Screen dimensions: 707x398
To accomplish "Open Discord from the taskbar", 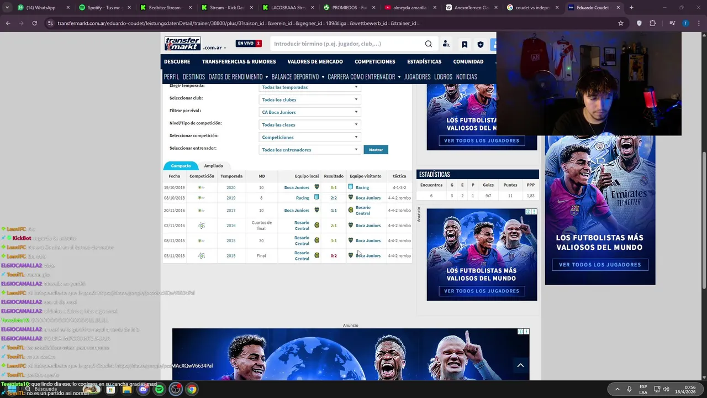I will coord(143,389).
